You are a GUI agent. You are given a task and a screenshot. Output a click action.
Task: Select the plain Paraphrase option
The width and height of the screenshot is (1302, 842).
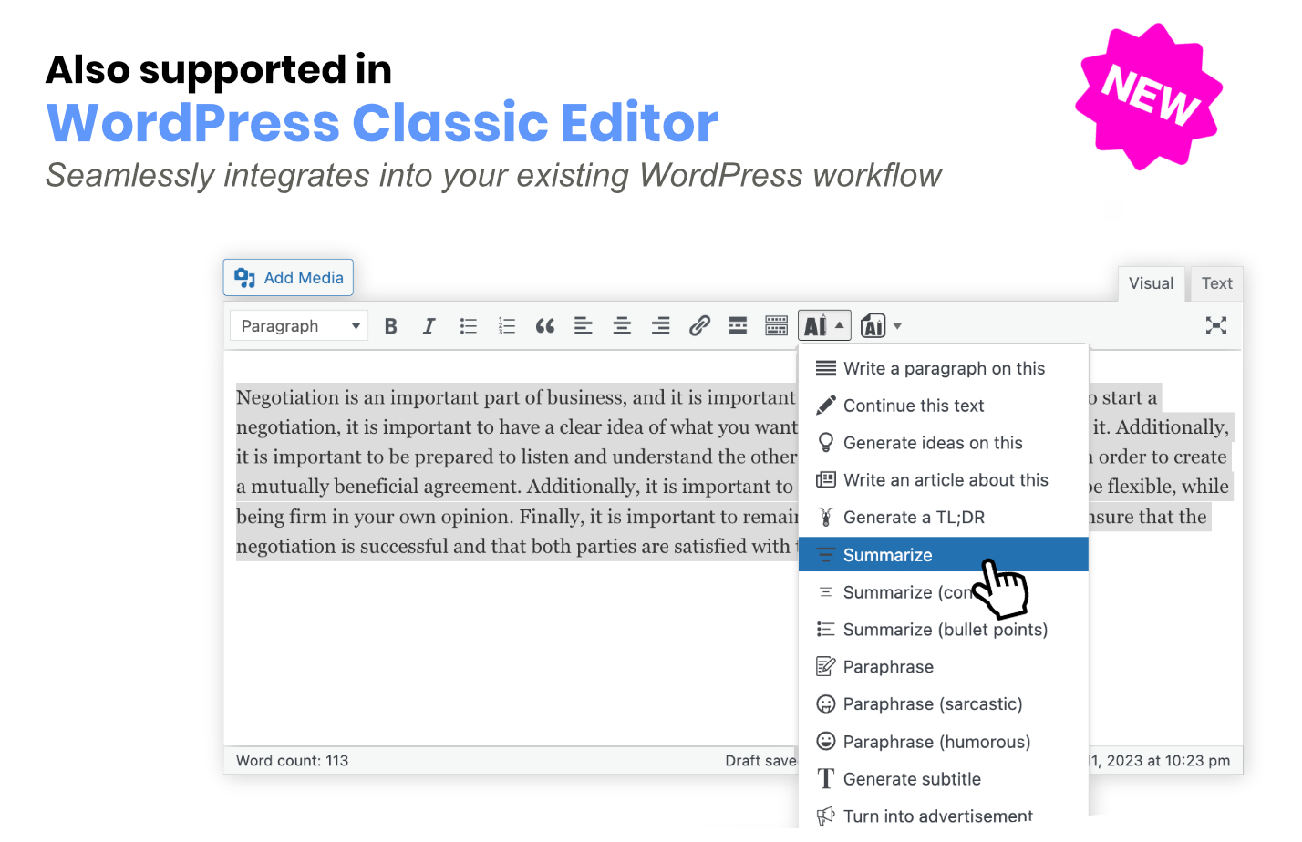(x=944, y=667)
